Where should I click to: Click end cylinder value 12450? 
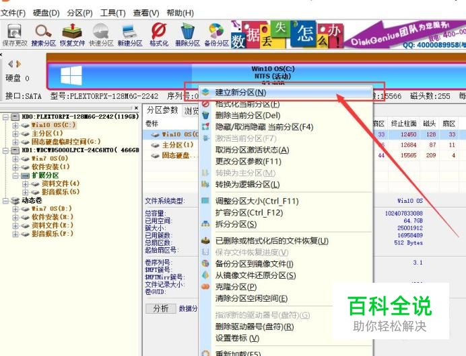[408, 134]
